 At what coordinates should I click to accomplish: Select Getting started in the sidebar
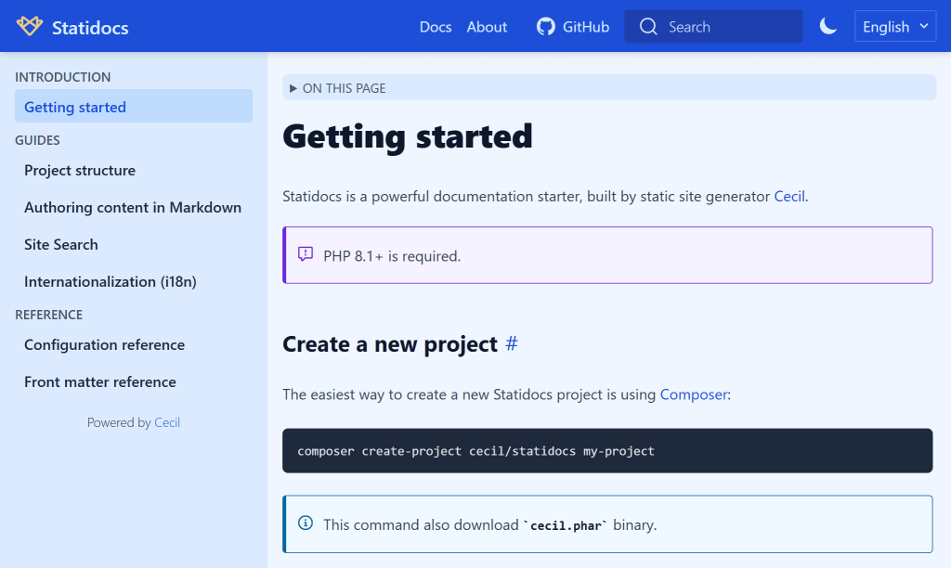(x=74, y=107)
